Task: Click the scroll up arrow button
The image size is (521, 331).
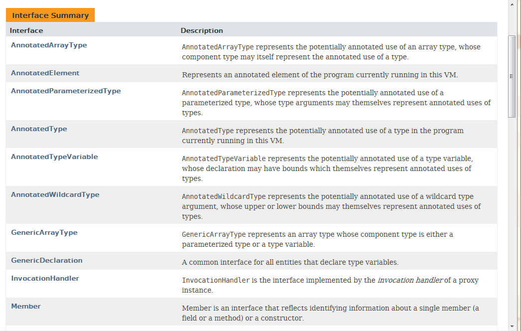Action: click(512, 4)
